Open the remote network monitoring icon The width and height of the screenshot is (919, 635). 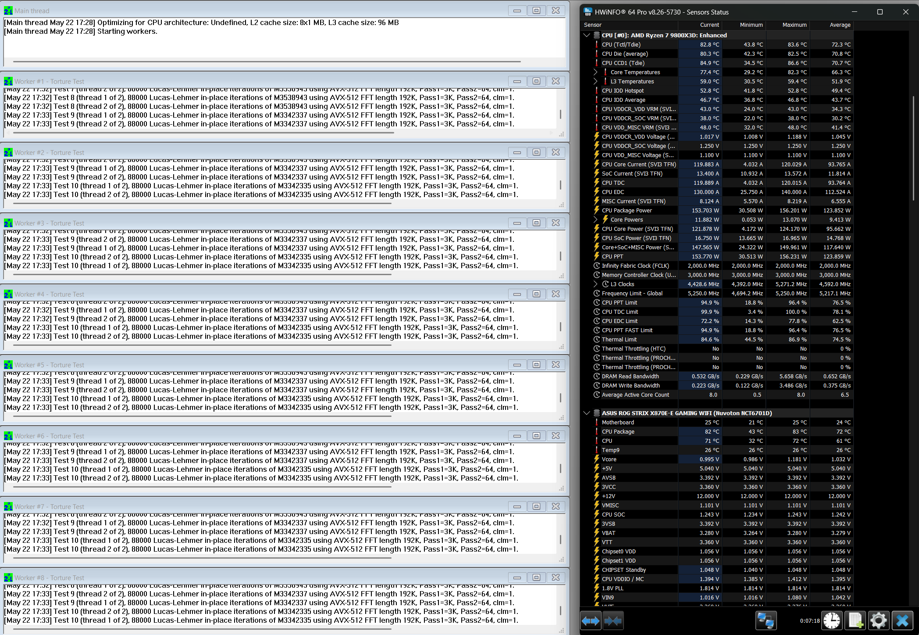point(766,621)
